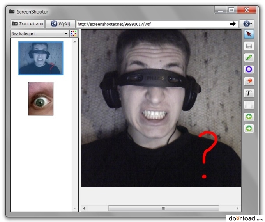
Task: Click the horizontal scrollbar thumb
Action: [x=163, y=208]
